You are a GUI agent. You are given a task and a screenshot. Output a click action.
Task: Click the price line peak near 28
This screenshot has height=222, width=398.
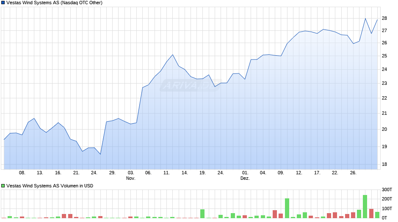pos(365,19)
